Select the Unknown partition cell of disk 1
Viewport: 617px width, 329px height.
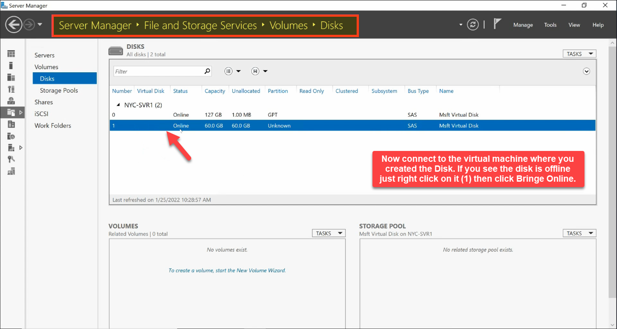point(279,126)
